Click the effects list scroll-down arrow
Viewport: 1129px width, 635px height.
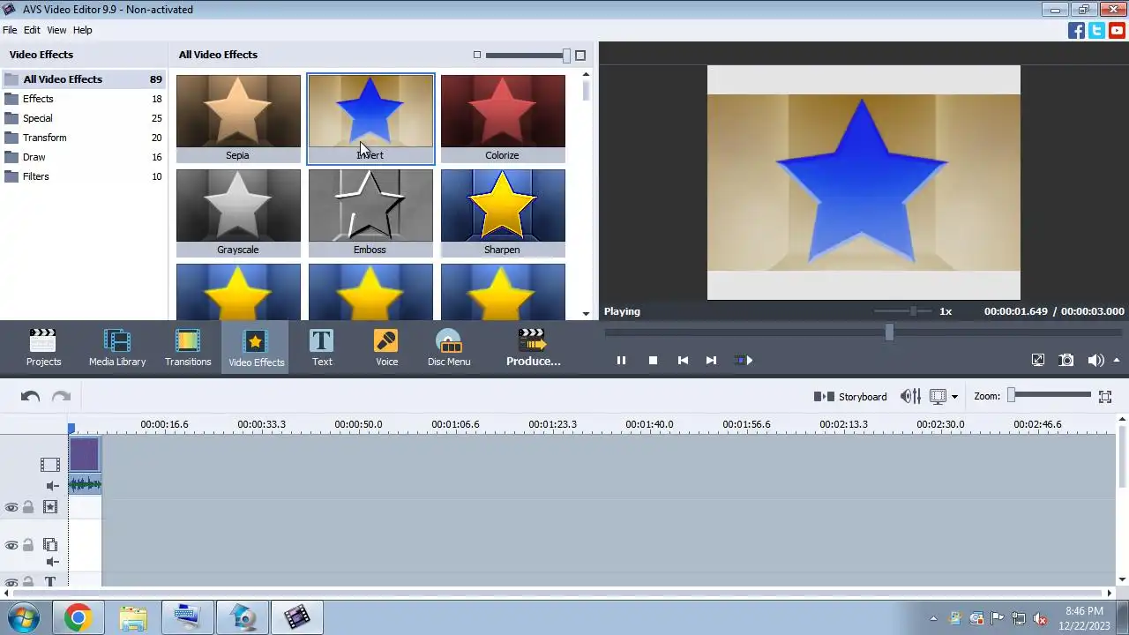587,313
